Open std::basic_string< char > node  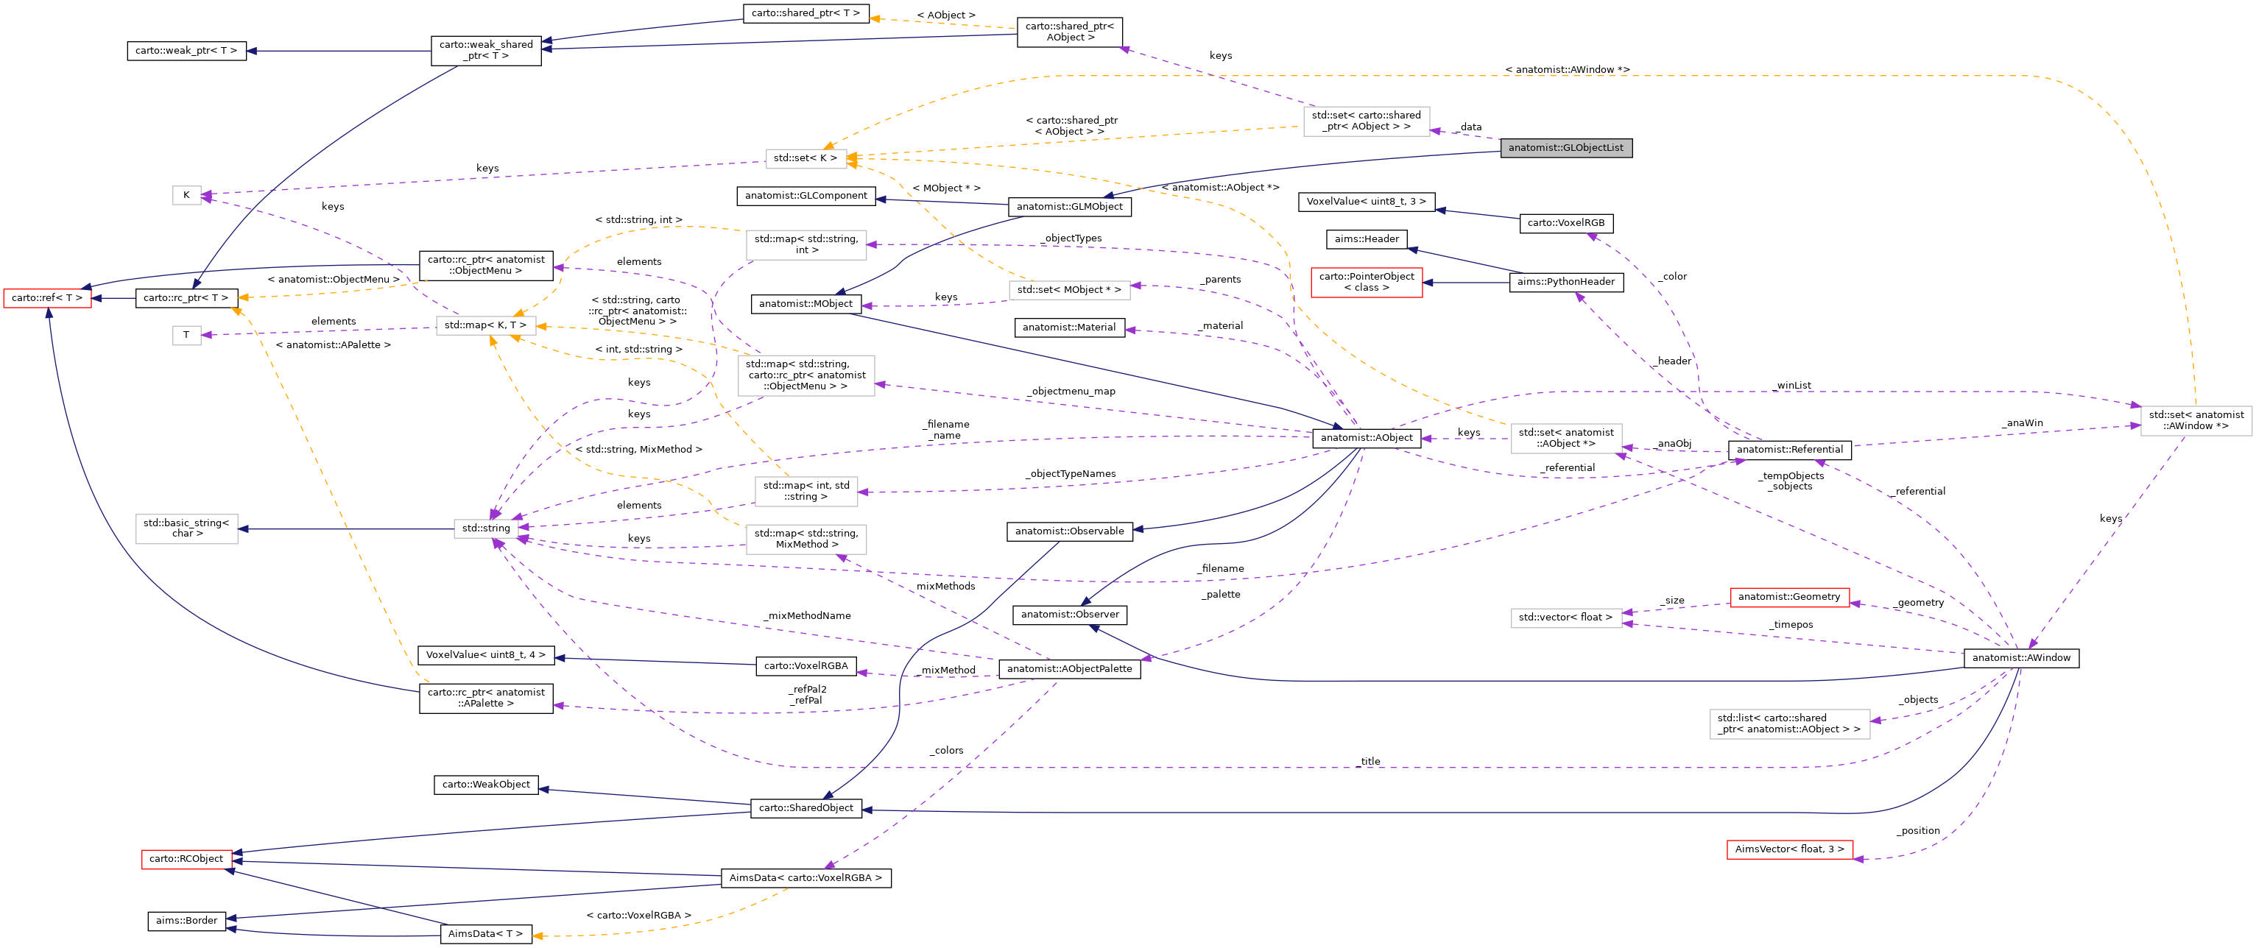(x=186, y=528)
